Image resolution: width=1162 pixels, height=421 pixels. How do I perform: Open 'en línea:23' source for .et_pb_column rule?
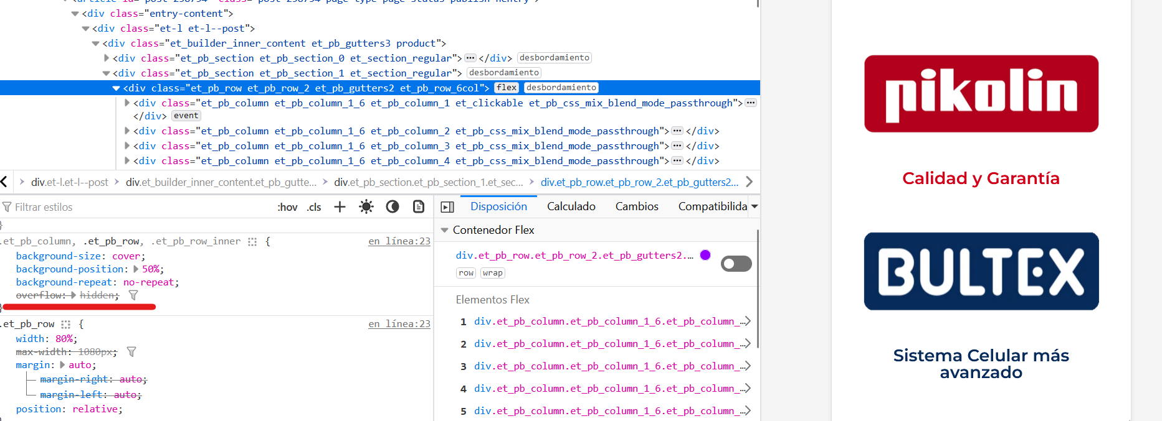[399, 241]
